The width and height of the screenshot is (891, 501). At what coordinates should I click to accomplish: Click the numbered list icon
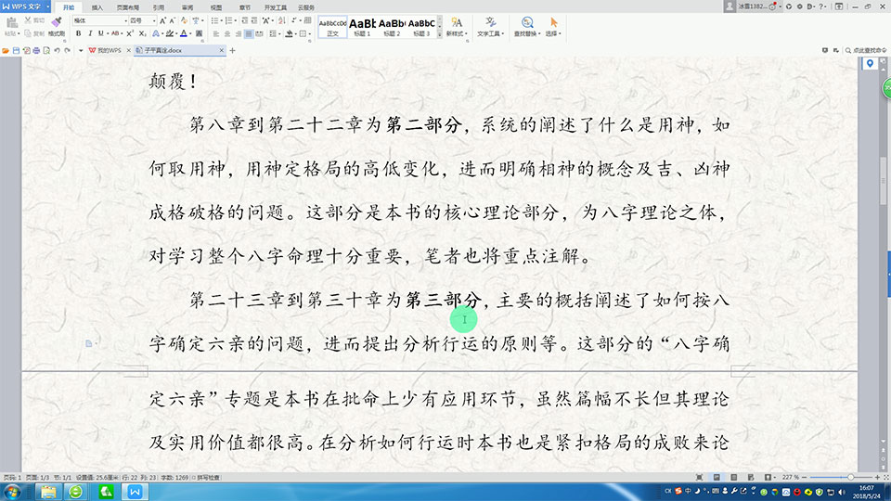pos(228,20)
